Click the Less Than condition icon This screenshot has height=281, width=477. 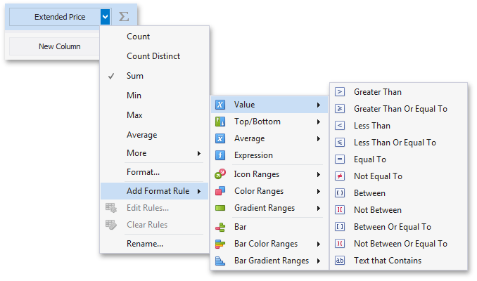[340, 126]
